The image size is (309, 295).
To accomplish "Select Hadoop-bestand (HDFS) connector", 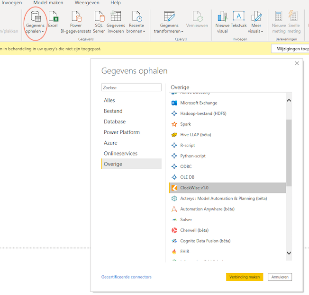I will (227, 113).
